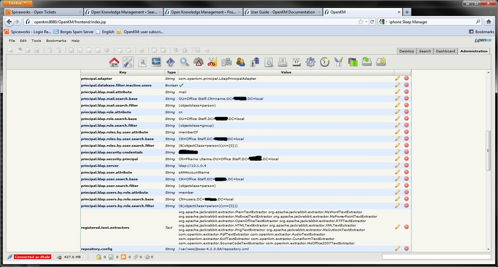Image resolution: width=498 pixels, height=267 pixels.
Task: Click the red house Home icon
Action: (x=114, y=62)
